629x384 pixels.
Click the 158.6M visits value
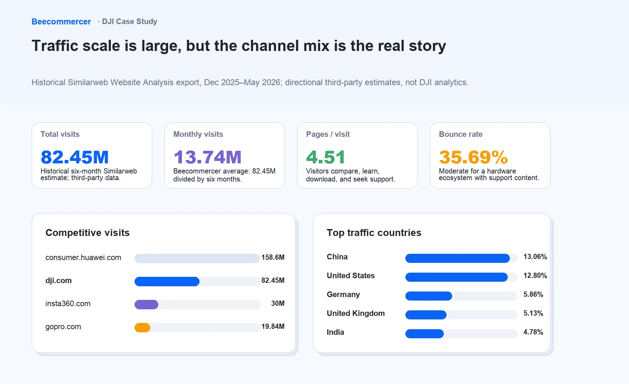pos(273,257)
